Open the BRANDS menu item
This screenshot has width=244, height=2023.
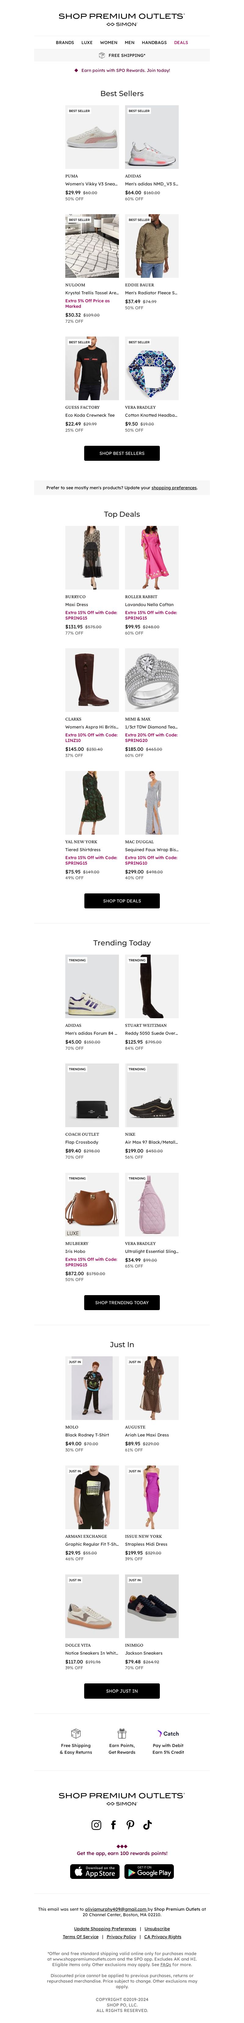[65, 43]
